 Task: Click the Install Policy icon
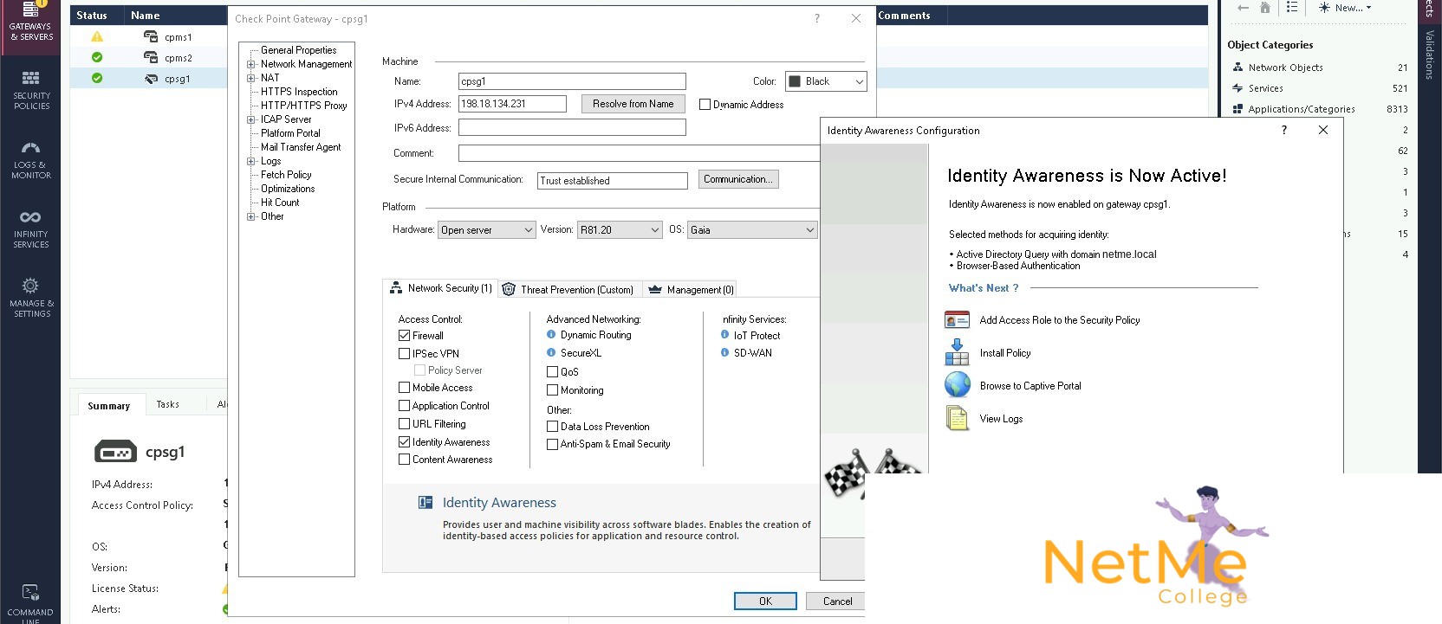point(958,352)
